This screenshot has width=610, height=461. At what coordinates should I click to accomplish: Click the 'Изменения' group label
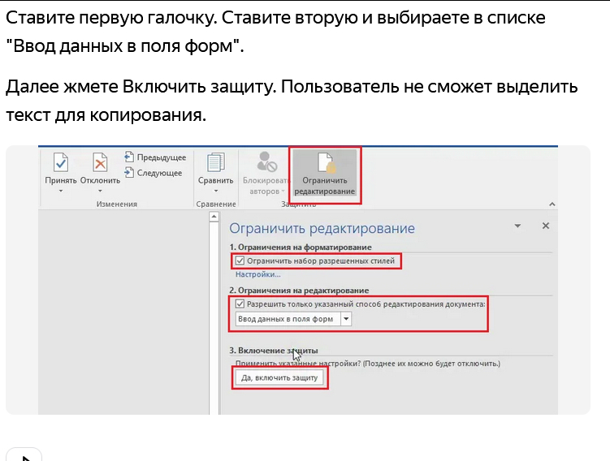tap(117, 204)
